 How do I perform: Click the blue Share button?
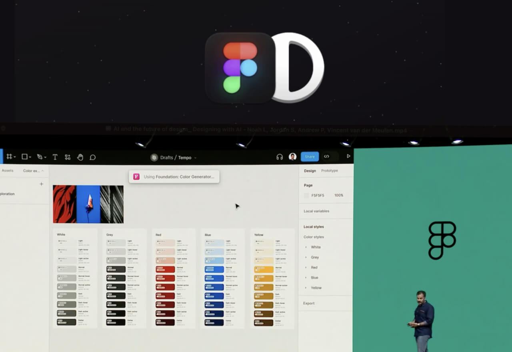(310, 156)
